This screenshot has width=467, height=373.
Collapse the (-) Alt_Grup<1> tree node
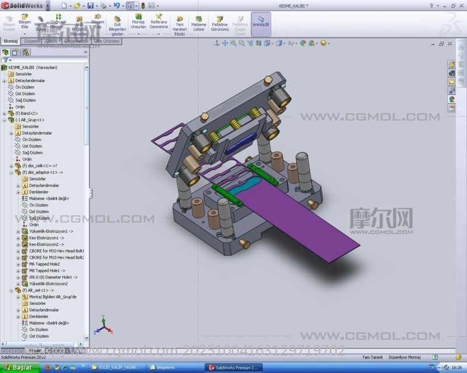click(x=5, y=119)
